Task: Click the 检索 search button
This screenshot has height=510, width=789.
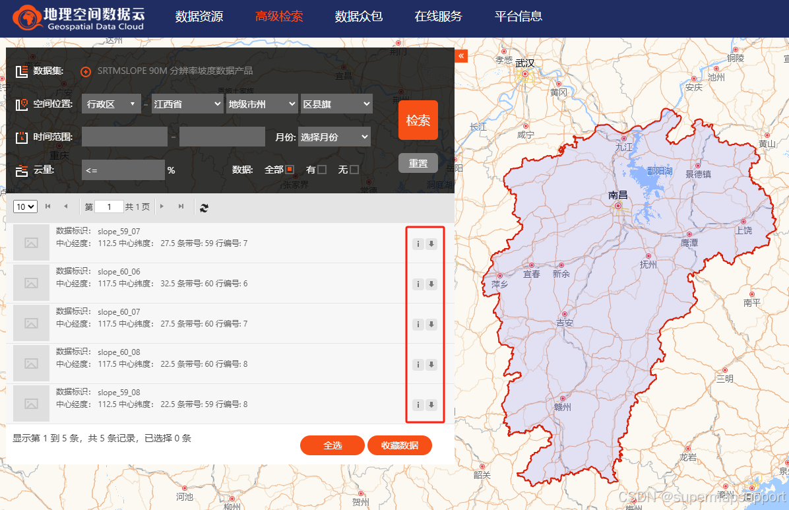Action: click(x=418, y=120)
